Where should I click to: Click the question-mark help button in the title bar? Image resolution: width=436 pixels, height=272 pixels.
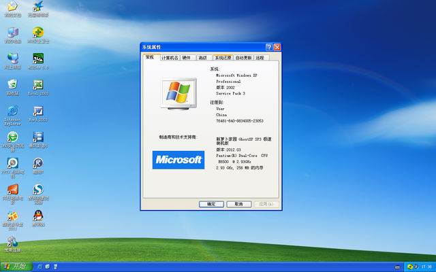point(269,47)
